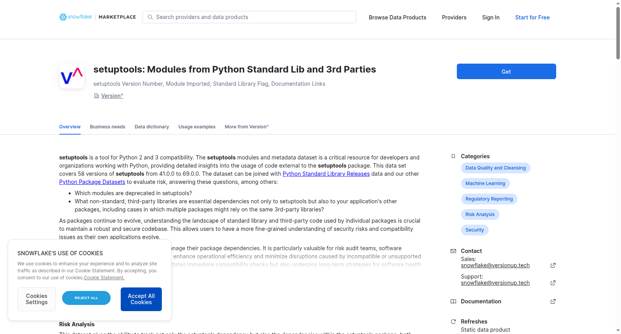Select the Overview tab
The image size is (621, 334).
pyautogui.click(x=70, y=127)
